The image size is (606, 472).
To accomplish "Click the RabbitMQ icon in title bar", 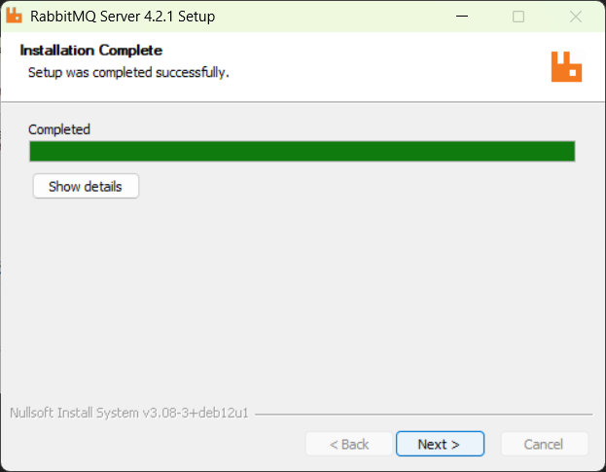I will [15, 16].
